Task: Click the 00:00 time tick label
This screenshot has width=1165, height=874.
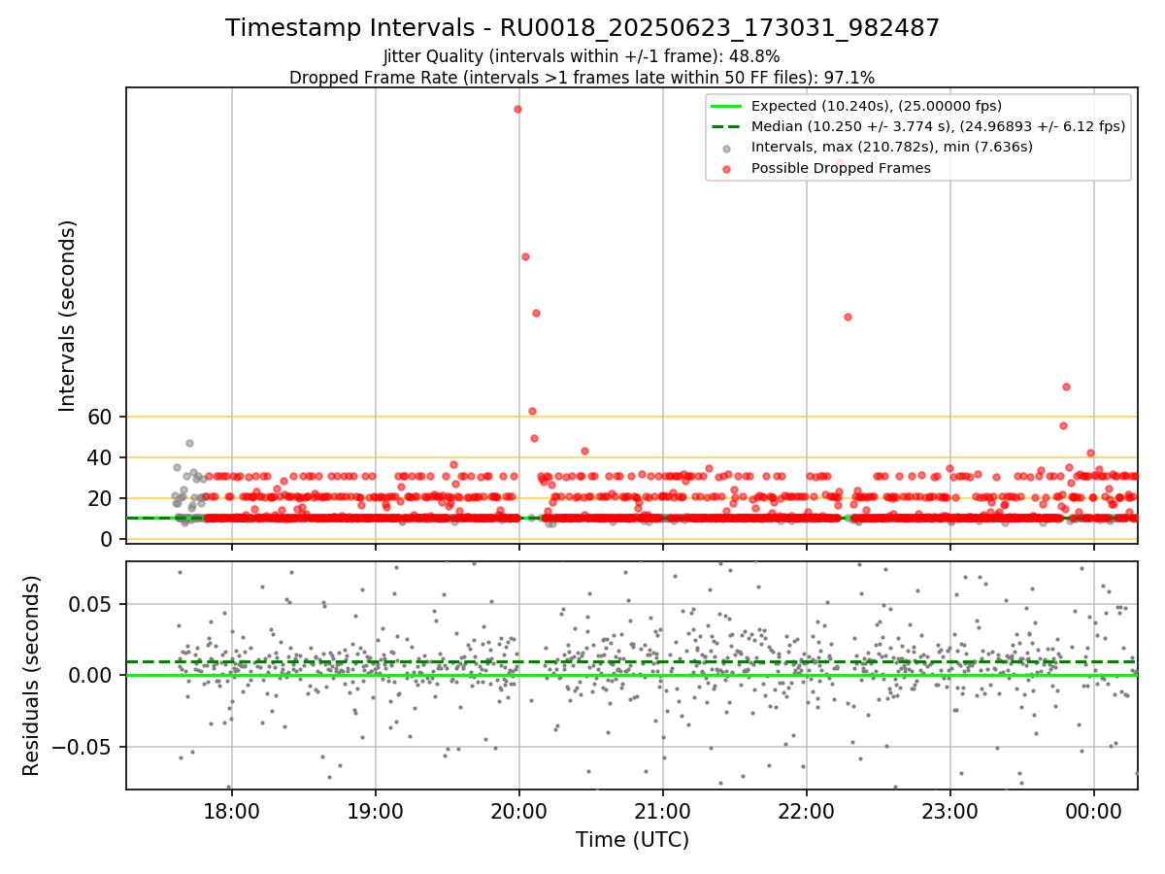Action: [x=1094, y=811]
